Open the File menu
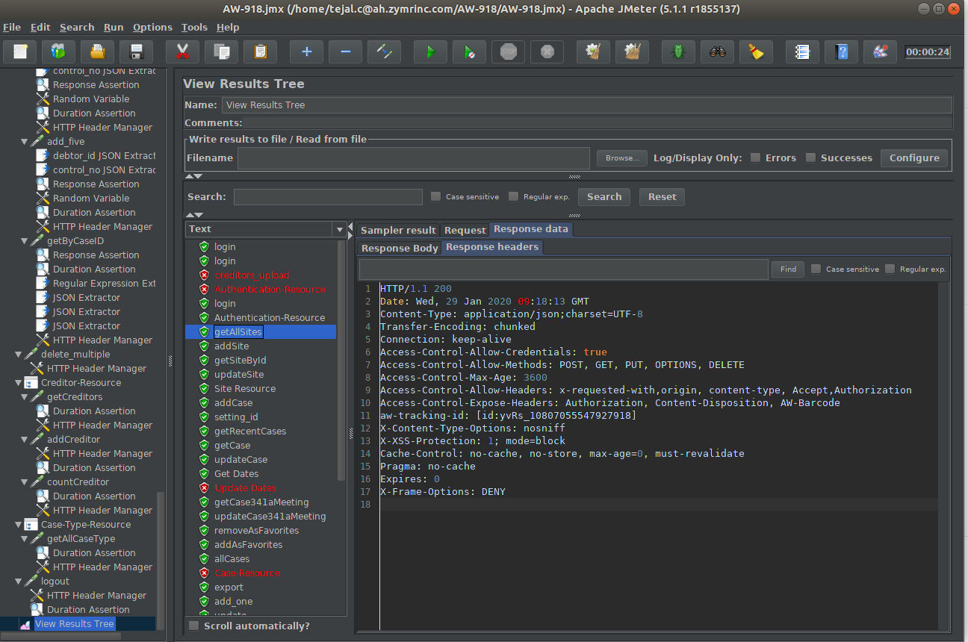The image size is (968, 642). click(12, 27)
